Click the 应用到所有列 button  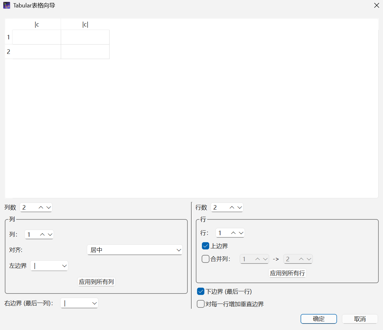[x=96, y=282]
